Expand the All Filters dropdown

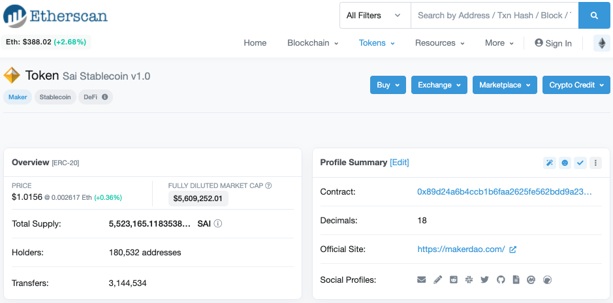click(375, 16)
